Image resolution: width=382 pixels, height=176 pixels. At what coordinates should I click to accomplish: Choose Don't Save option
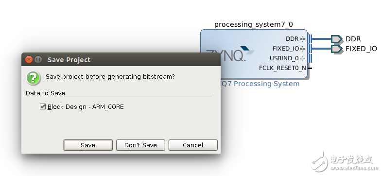click(x=140, y=145)
